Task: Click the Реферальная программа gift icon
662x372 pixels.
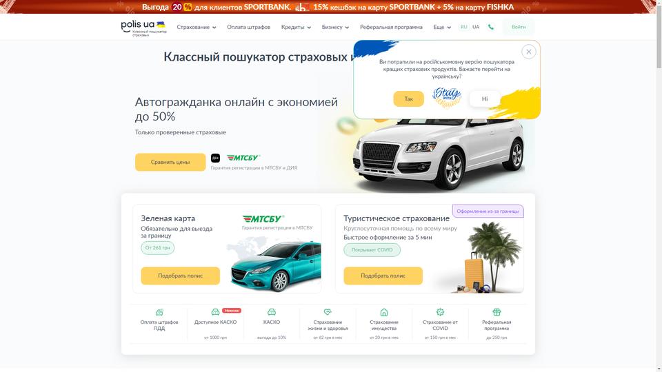Action: point(496,312)
